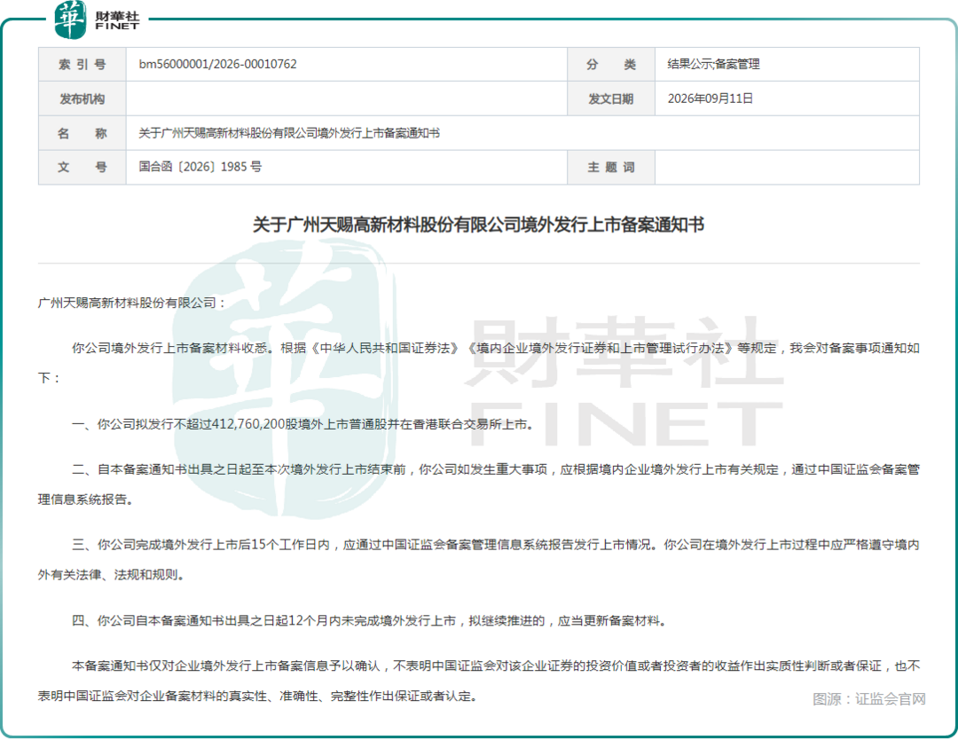Click the 发文日期 label cell

pos(611,99)
